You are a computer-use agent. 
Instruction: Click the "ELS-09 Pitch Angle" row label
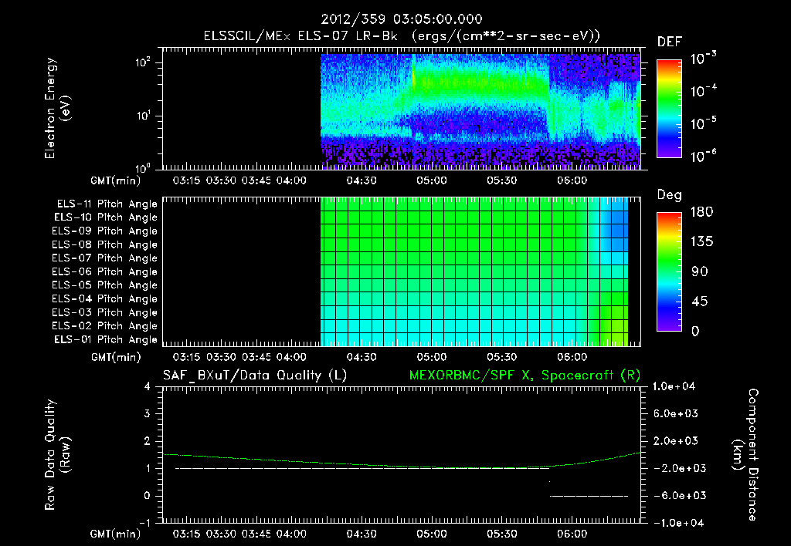coord(104,231)
